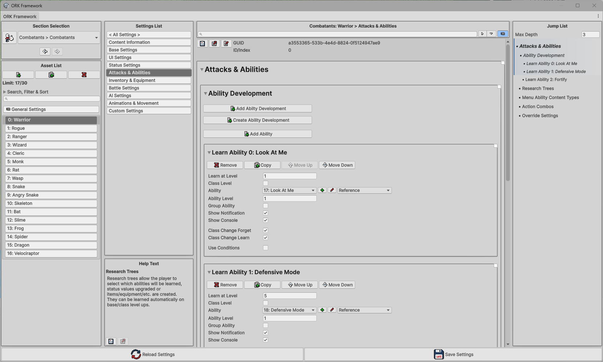This screenshot has width=603, height=362.
Task: Toggle Group Ability checkbox for Look At Me
Action: click(266, 206)
